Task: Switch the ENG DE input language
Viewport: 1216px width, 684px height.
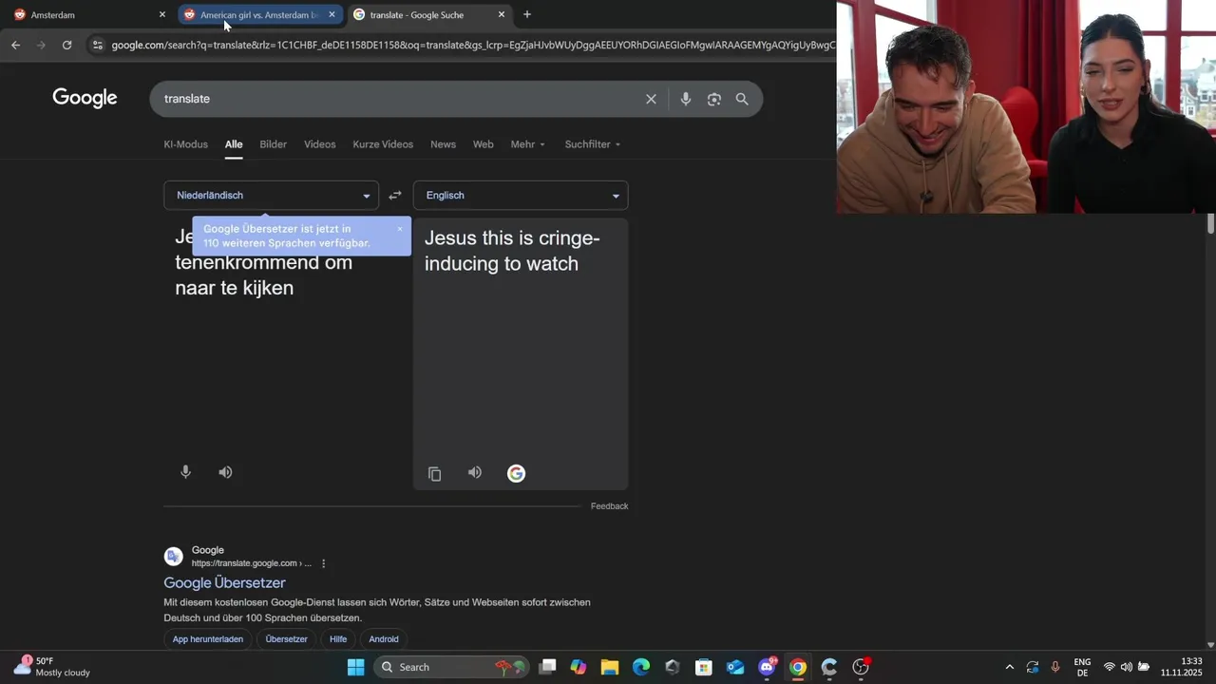Action: pos(1082,667)
